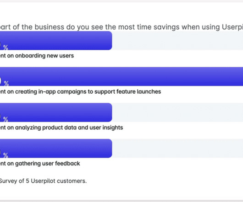Click the percent symbol on the gathering feedback bar
243x202 pixels.
[x=6, y=155]
